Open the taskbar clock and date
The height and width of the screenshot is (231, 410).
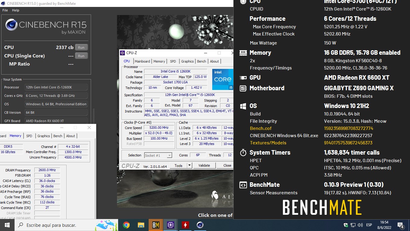[x=384, y=225]
